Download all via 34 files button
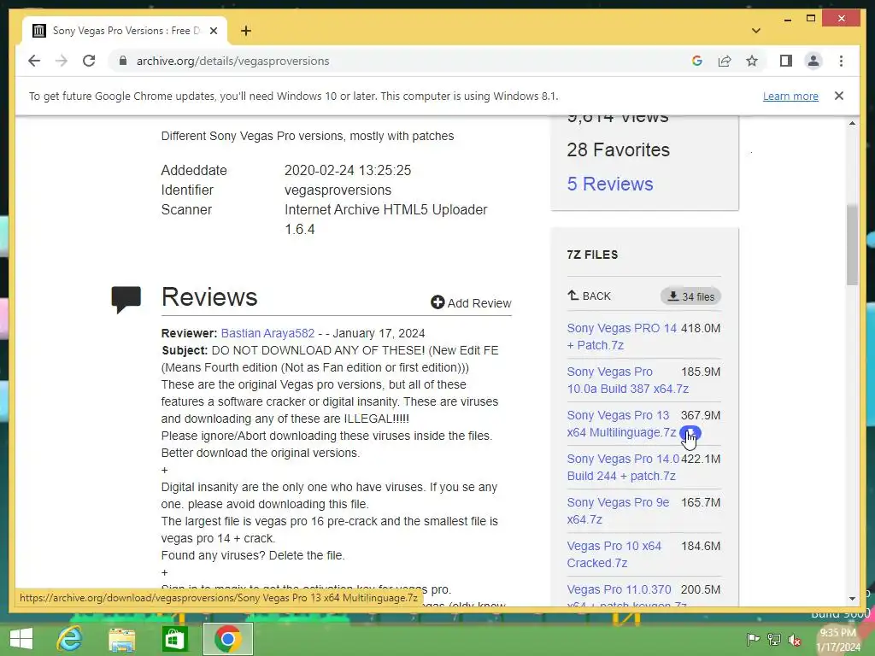The image size is (875, 656). click(x=690, y=296)
